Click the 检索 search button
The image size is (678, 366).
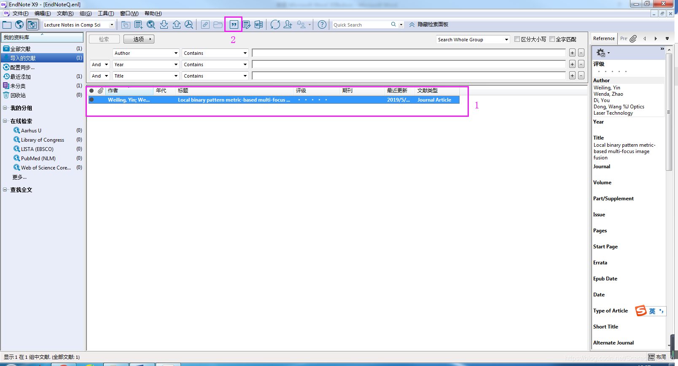click(x=104, y=39)
